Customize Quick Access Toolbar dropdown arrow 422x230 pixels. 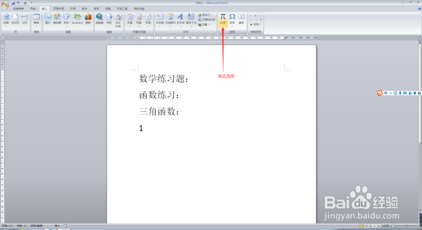tap(32, 3)
